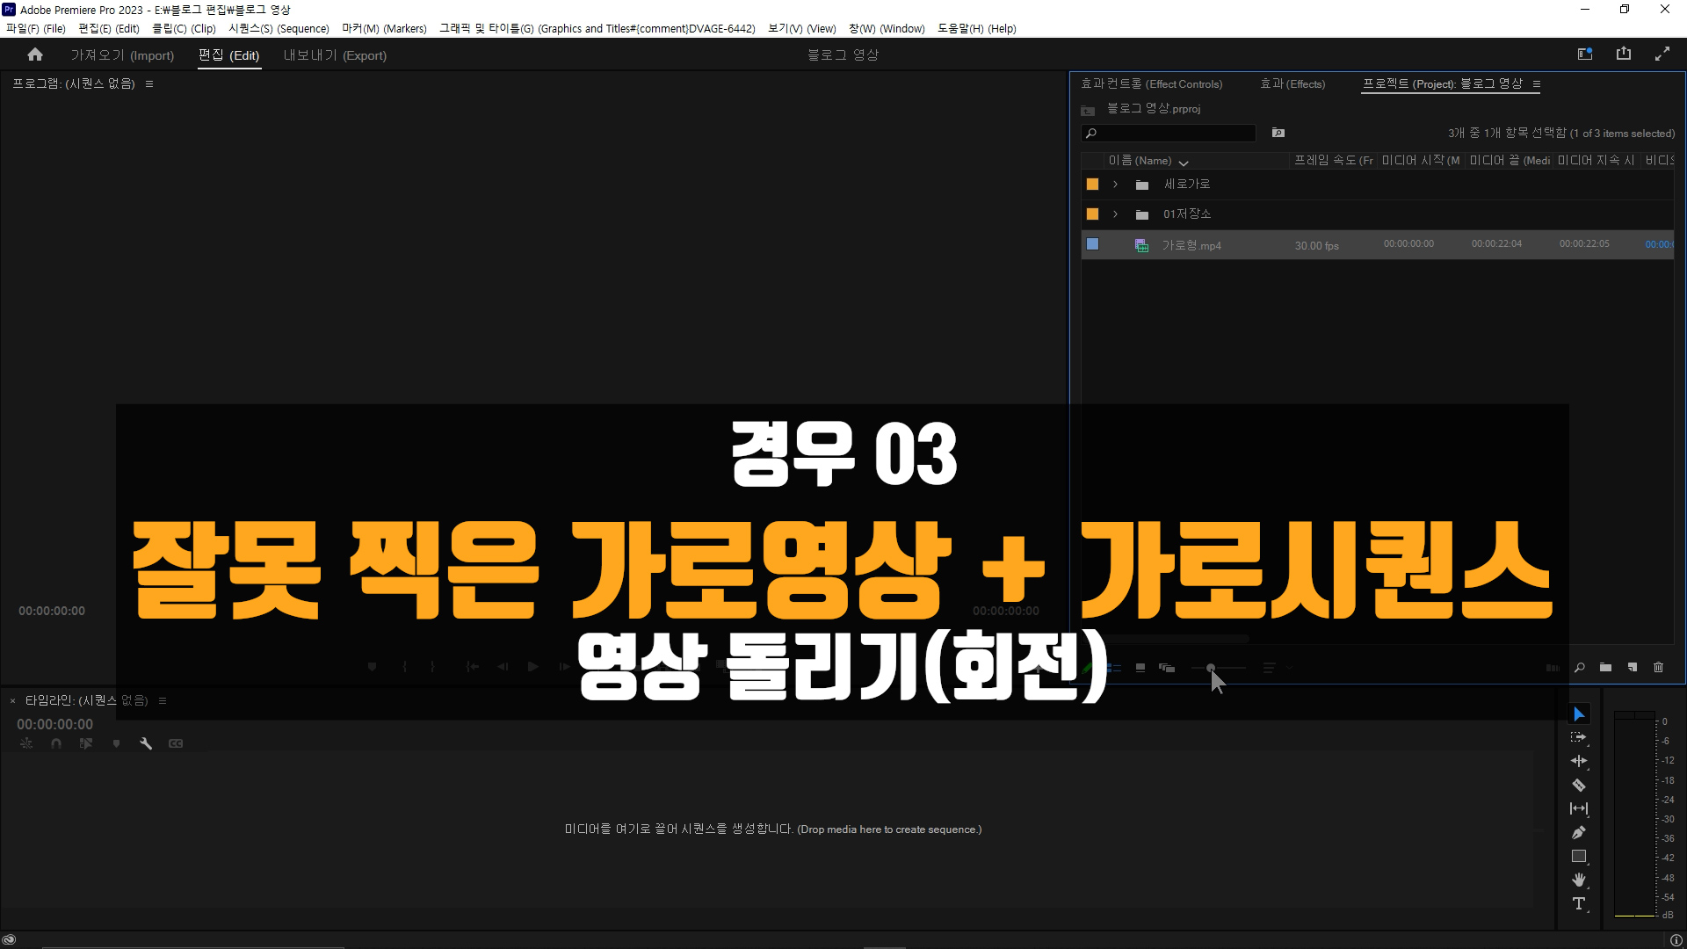Screen dimensions: 1687x949
Task: Select the Type tool
Action: click(x=1579, y=903)
